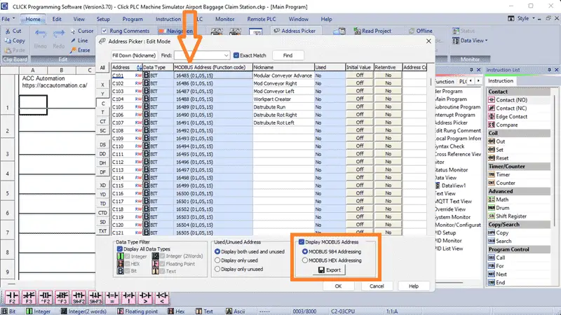The width and height of the screenshot is (561, 315).
Task: Select the C address type tab
Action: click(102, 103)
